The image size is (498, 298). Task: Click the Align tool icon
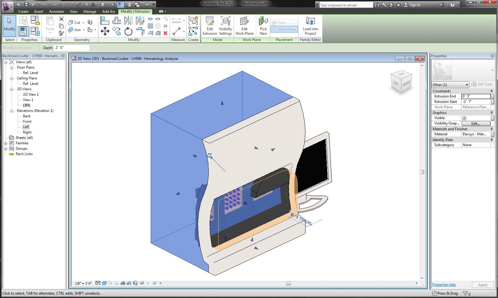(x=105, y=21)
